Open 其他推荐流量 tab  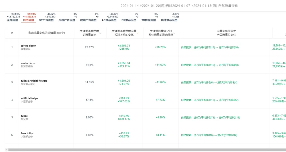pos(169,20)
